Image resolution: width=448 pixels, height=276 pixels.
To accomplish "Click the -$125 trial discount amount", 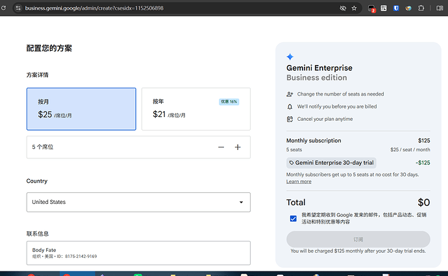I will click(423, 163).
